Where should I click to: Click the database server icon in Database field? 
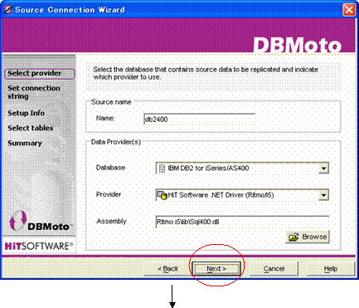click(163, 169)
